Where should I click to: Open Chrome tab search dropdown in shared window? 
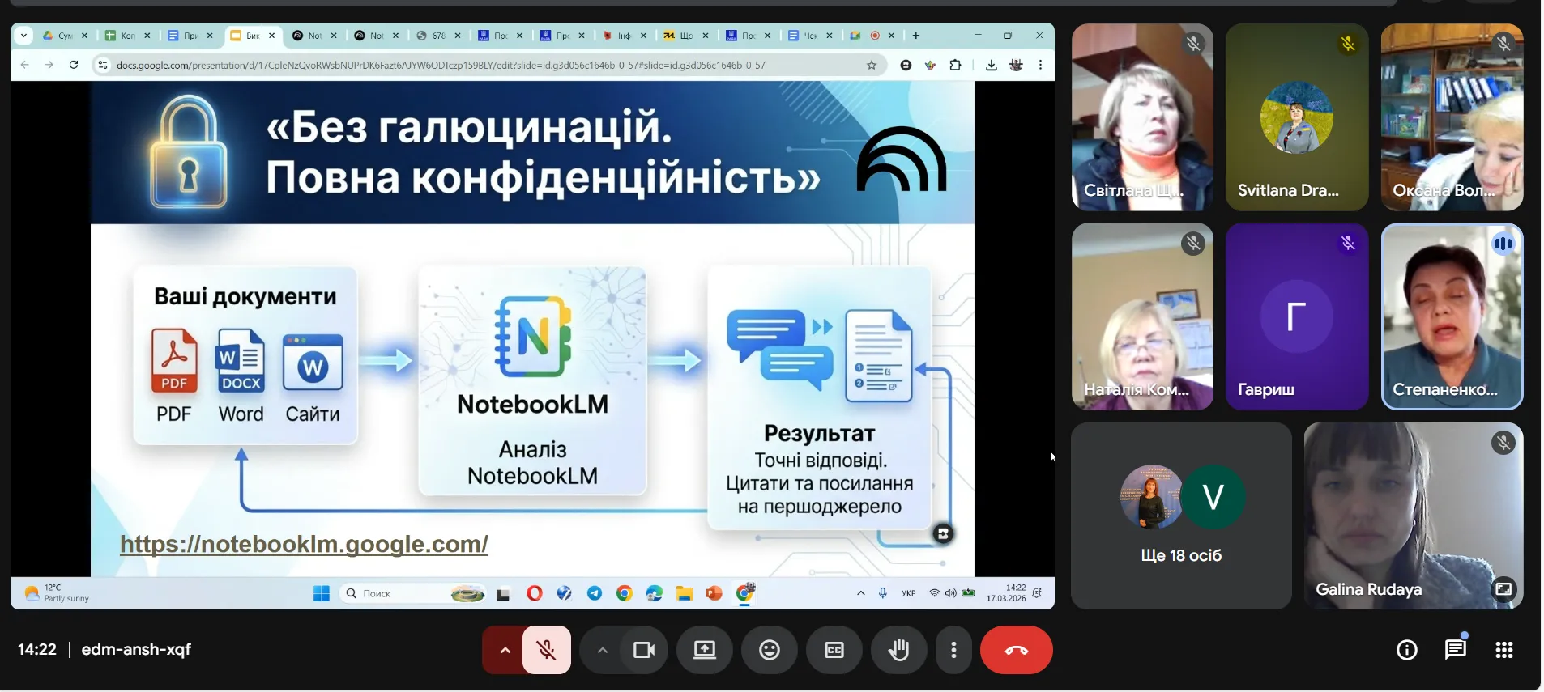click(23, 36)
